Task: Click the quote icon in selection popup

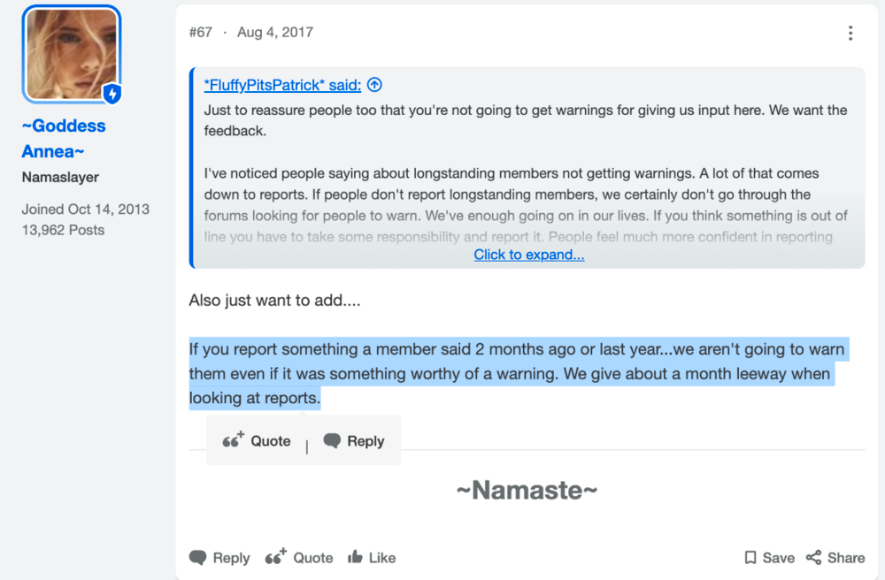Action: coord(233,439)
